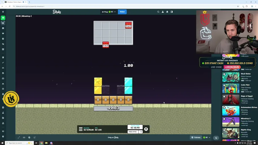Open support headset bubble at bottom right
The height and width of the screenshot is (145, 258).
point(216,138)
